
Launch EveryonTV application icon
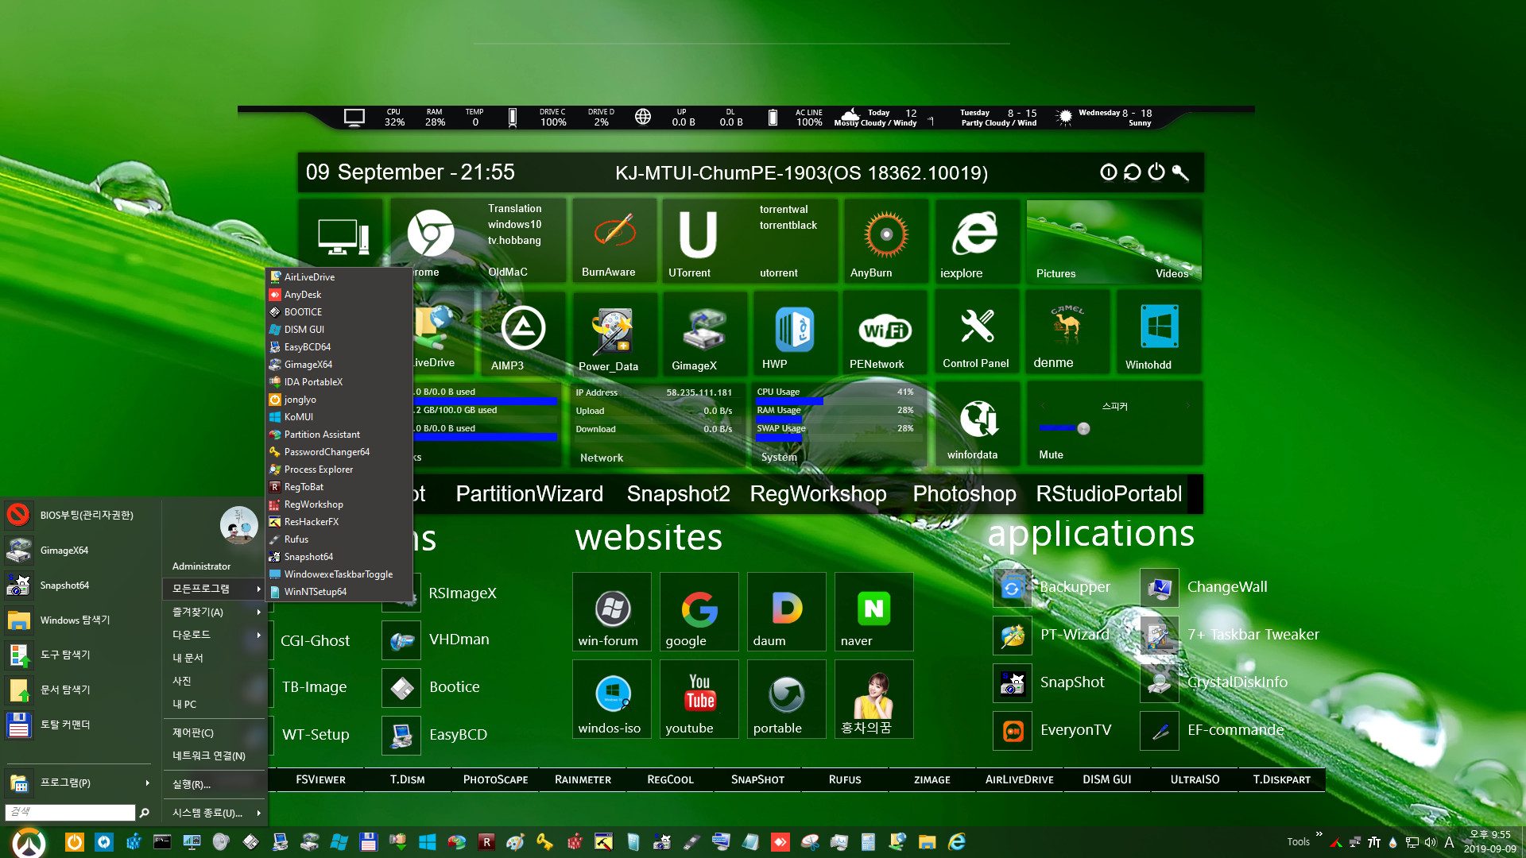[1013, 731]
